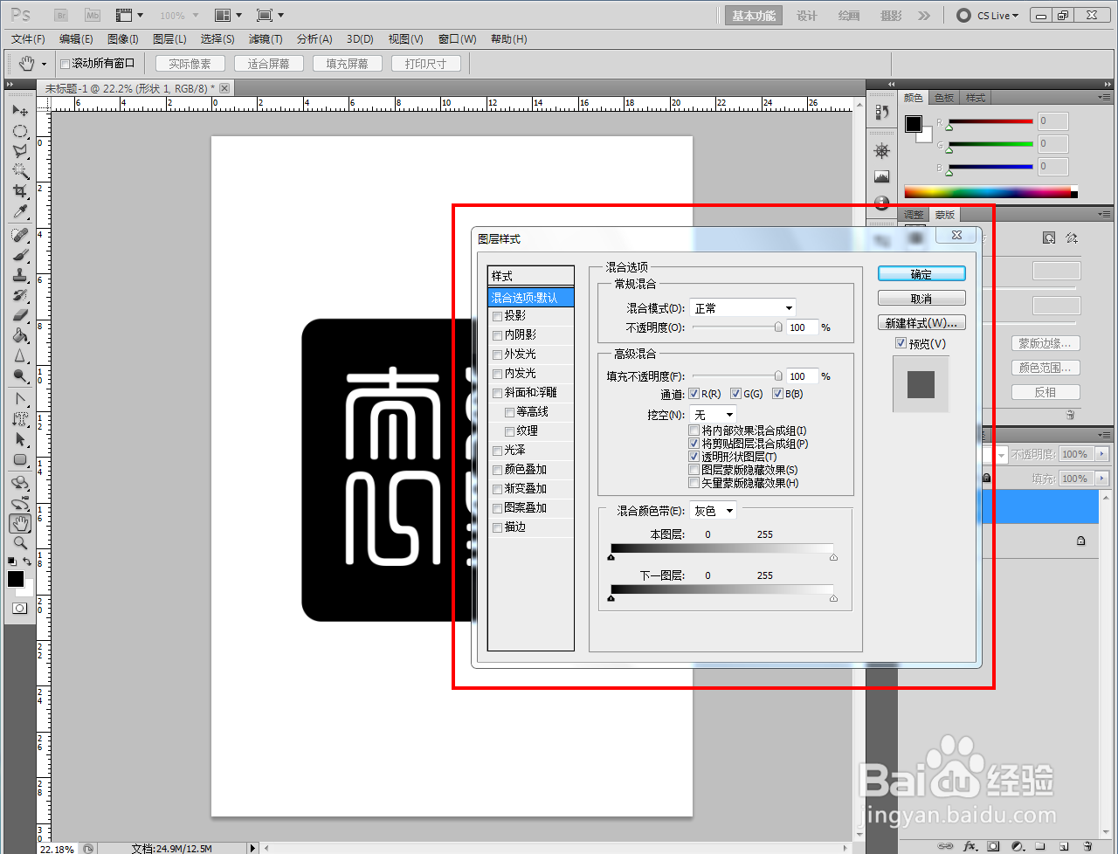Open the 挖空 knockout dropdown

(x=713, y=415)
